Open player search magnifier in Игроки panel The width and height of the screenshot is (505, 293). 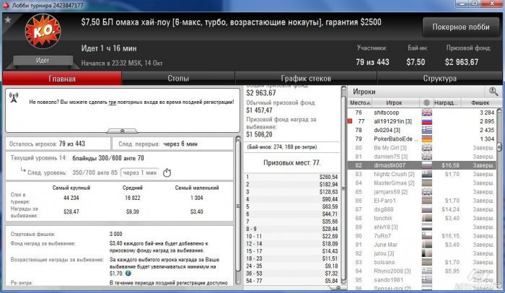point(493,92)
